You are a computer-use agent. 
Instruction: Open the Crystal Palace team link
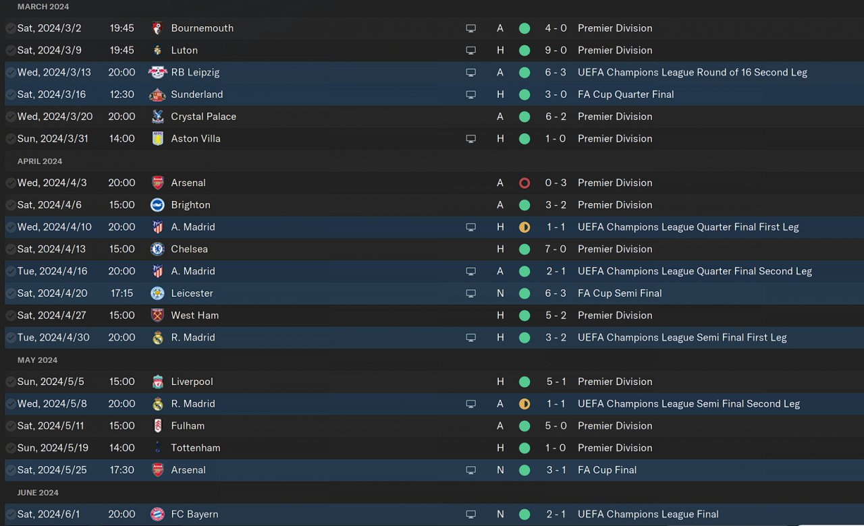click(203, 117)
